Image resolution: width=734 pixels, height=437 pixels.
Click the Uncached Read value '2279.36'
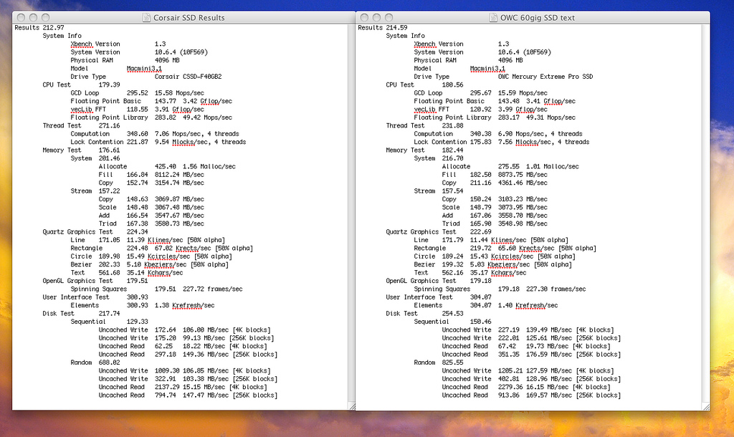(x=510, y=387)
